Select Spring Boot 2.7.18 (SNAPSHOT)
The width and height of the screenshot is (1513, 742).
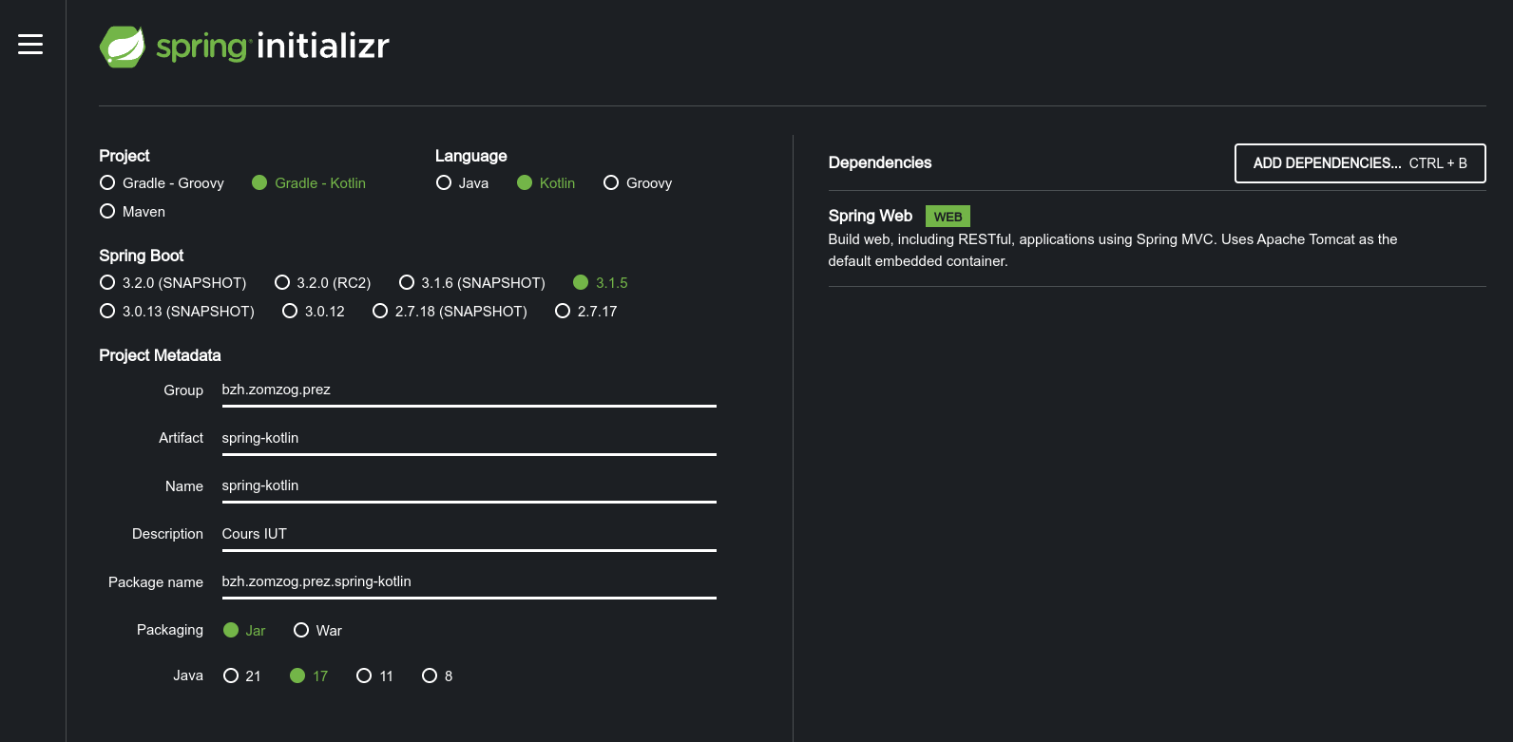coord(450,312)
